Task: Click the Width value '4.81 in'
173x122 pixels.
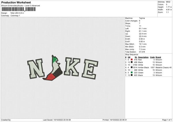Action: [169, 10]
